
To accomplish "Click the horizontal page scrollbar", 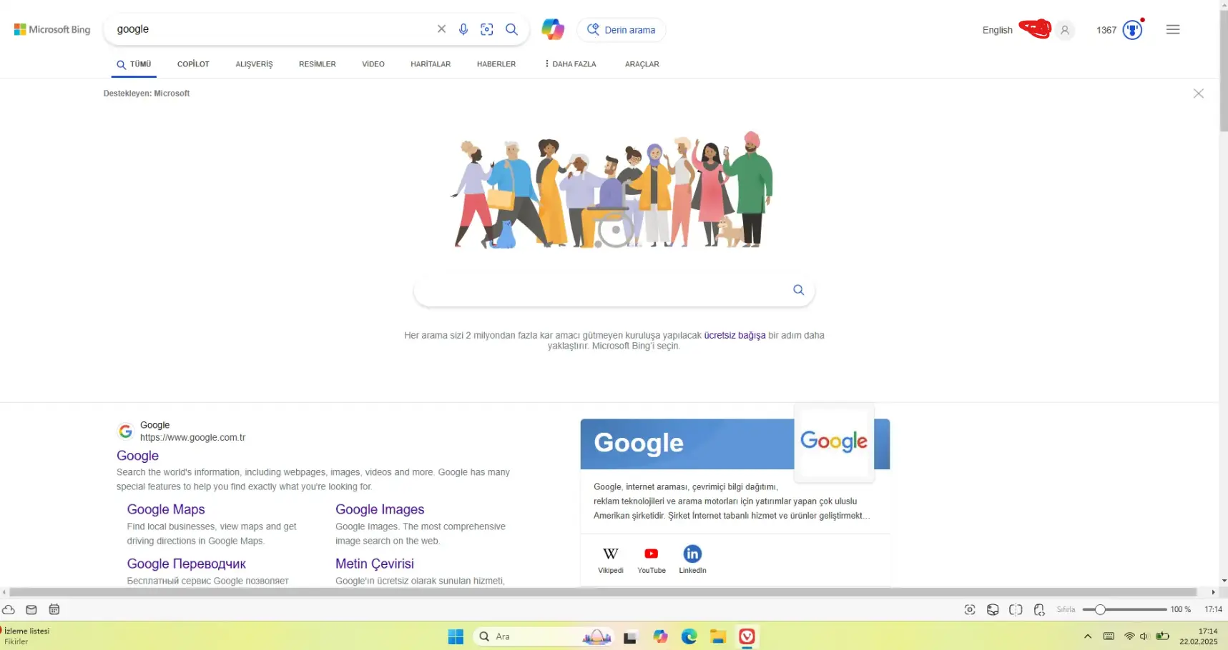I will pyautogui.click(x=603, y=592).
